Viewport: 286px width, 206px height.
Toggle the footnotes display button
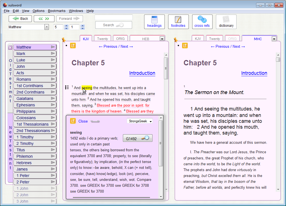(x=178, y=22)
